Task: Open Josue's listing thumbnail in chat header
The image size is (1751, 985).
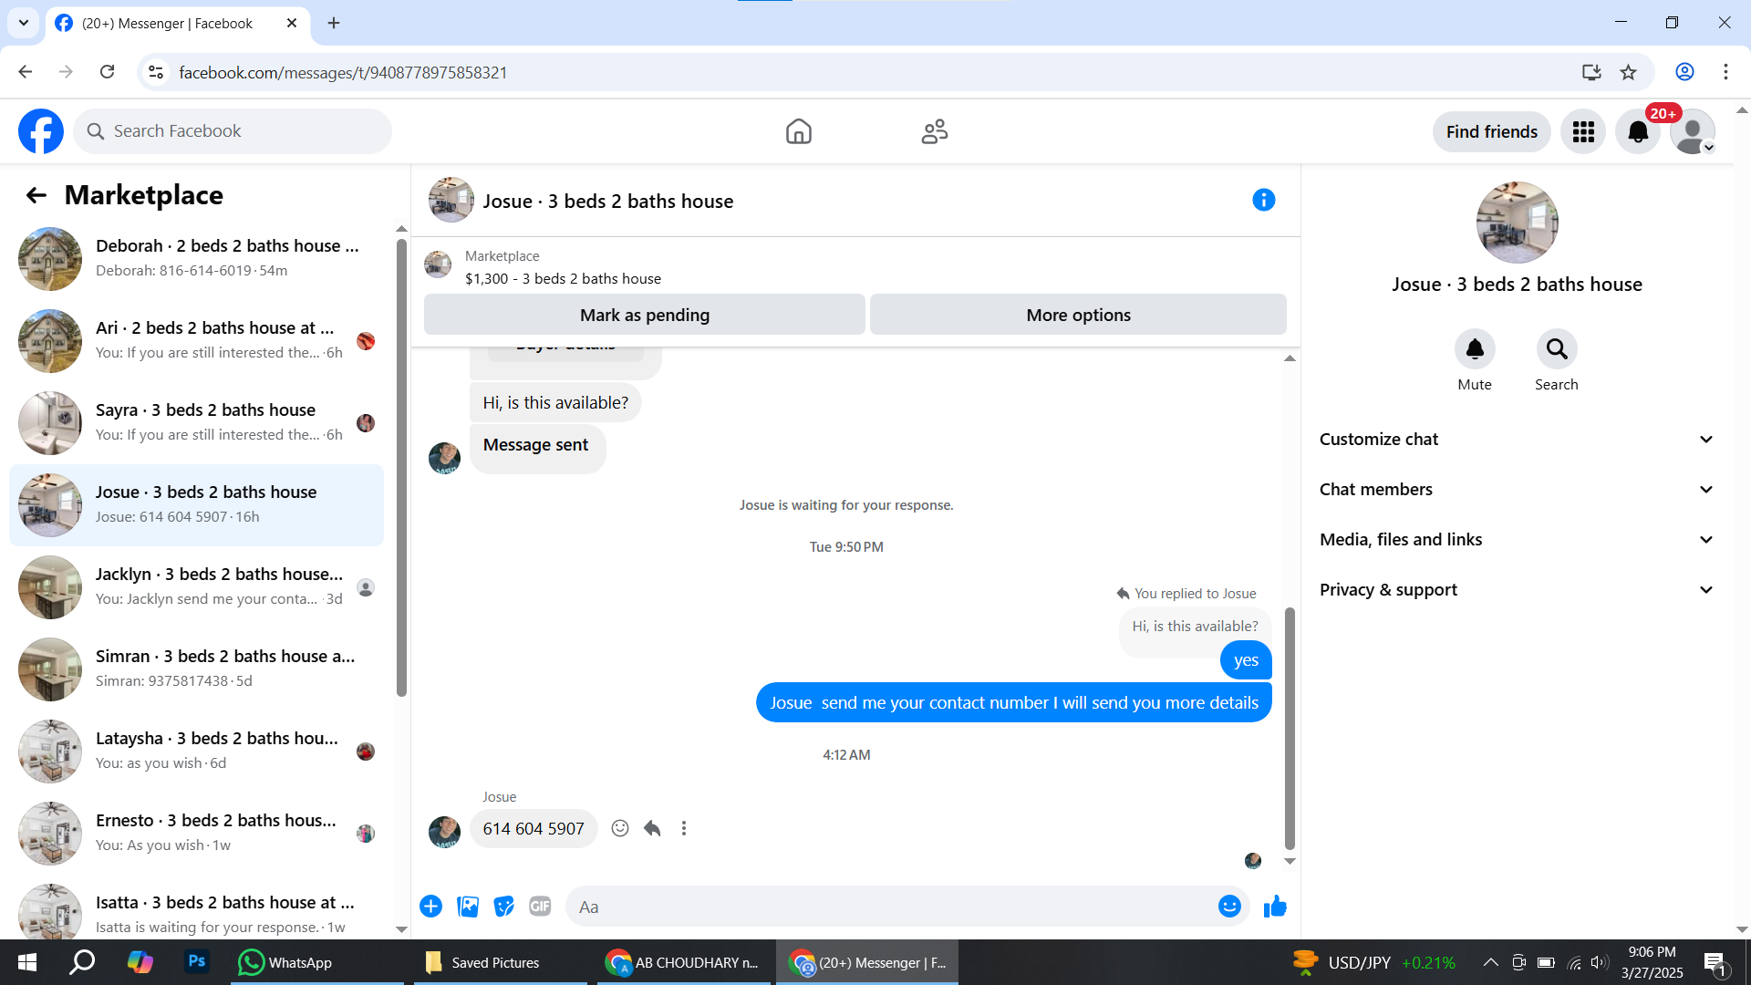Action: 451,201
